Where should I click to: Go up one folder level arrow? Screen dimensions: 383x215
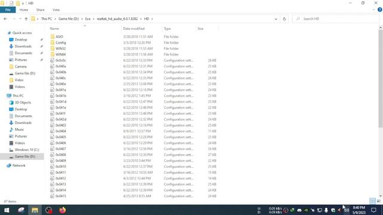pos(26,19)
